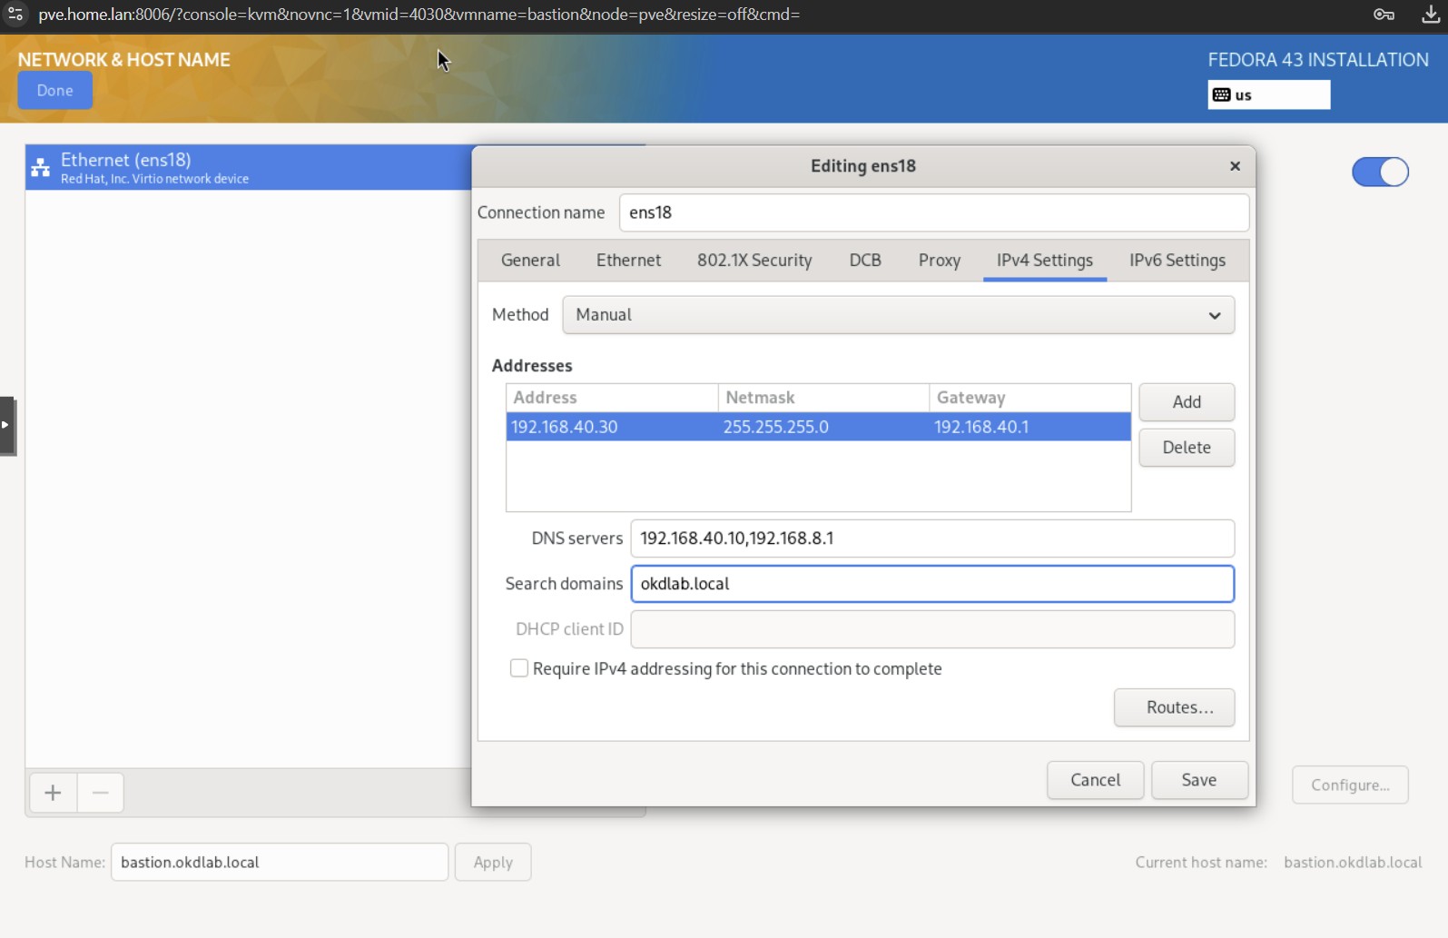Select the 192.168.40.30 address row
This screenshot has height=938, width=1448.
817,427
